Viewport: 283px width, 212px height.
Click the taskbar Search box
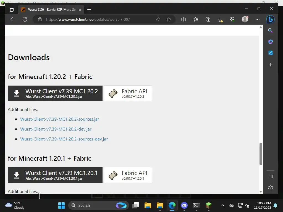(x=99, y=205)
